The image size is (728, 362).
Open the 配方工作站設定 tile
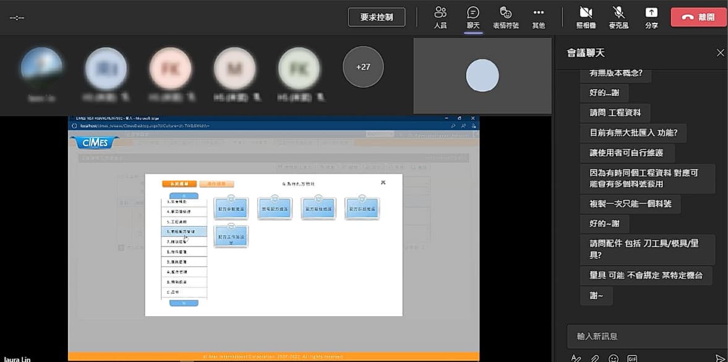tap(231, 236)
